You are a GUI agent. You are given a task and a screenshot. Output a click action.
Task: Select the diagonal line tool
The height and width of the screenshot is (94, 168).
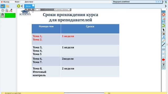point(163,45)
